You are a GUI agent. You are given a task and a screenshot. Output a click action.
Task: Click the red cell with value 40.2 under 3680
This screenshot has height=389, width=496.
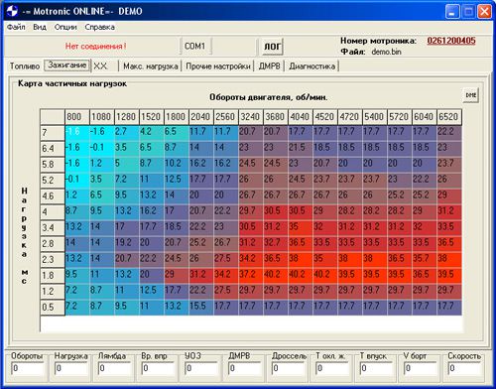(276, 275)
